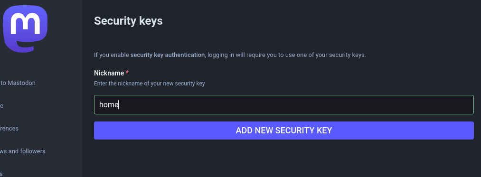Click the hint 'Enter the nickname of your new security key'
This screenshot has width=481, height=177.
(149, 84)
